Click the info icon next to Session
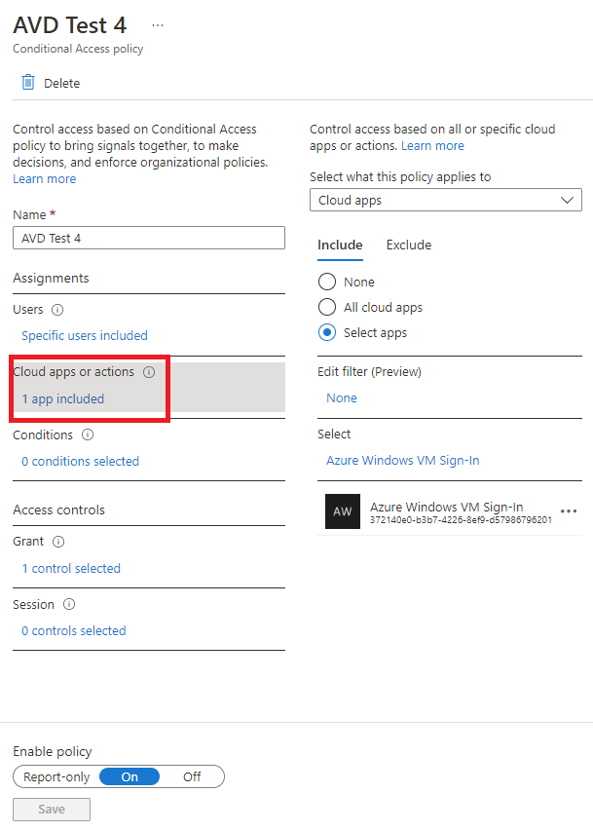 pos(69,604)
